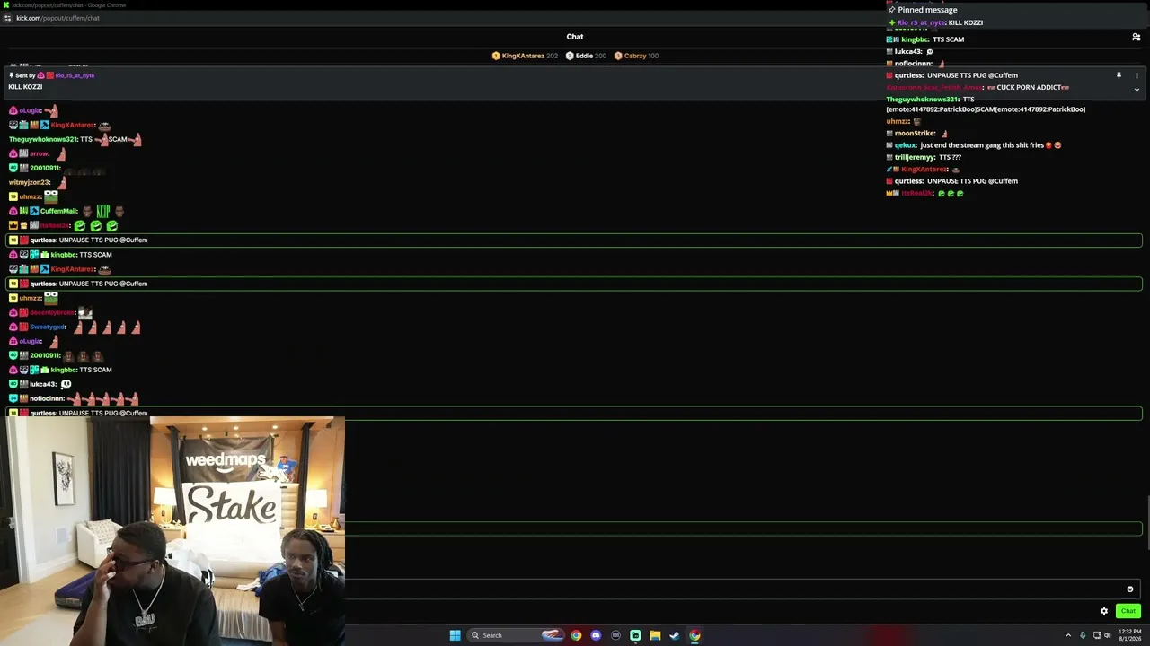1150x646 pixels.
Task: Click trilljeremyy username in overlay chat
Action: tap(915, 157)
